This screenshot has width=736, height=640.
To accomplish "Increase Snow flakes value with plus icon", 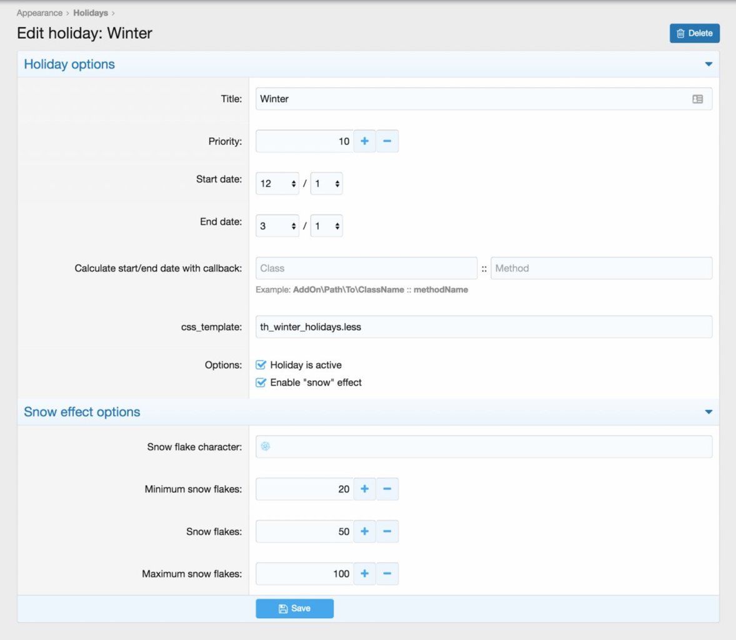I will 364,531.
